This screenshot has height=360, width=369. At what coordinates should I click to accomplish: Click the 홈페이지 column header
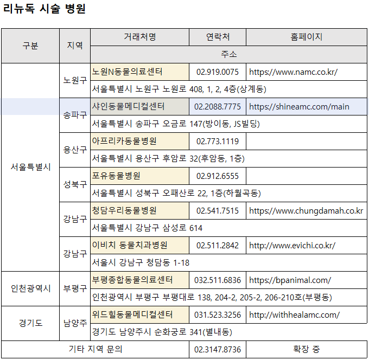pos(307,37)
